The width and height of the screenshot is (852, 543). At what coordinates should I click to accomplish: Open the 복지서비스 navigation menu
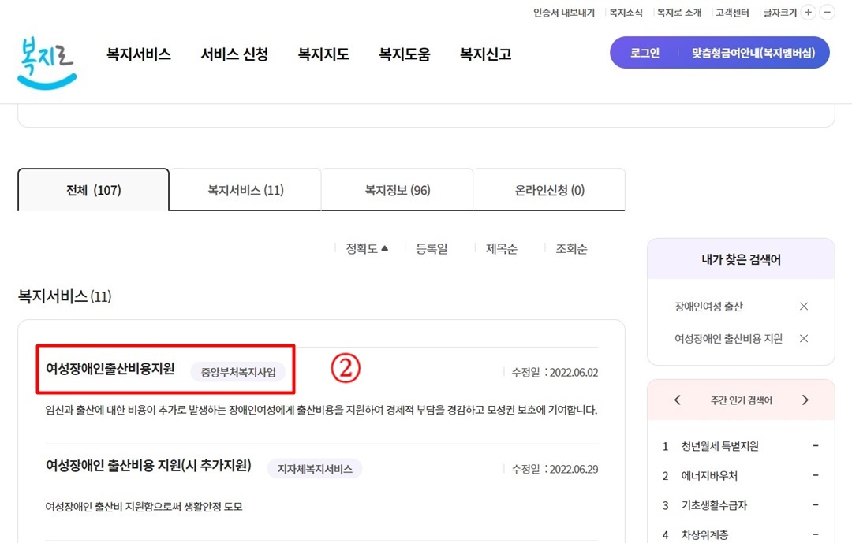pos(138,54)
